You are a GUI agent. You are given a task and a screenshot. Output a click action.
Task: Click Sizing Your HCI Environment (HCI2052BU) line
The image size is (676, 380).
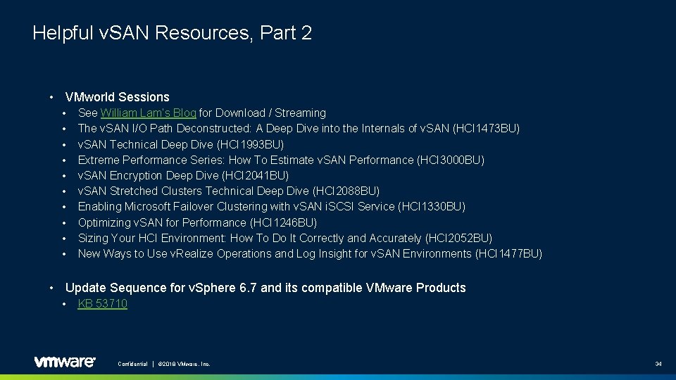point(285,238)
